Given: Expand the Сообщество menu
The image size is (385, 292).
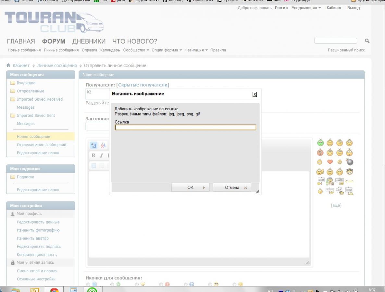Looking at the screenshot, I should coord(136,50).
